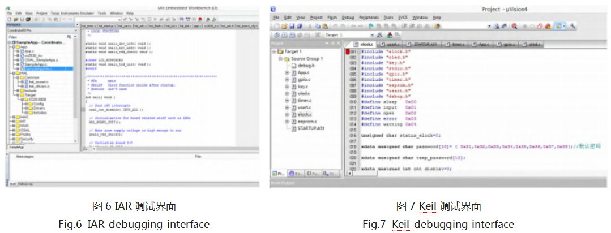Expand App.c node in Keil project tree
611x233 pixels.
point(288,73)
